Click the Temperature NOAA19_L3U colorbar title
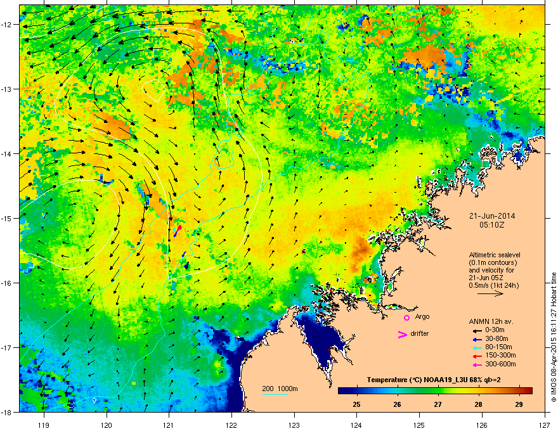This screenshot has width=558, height=431. coord(434,380)
